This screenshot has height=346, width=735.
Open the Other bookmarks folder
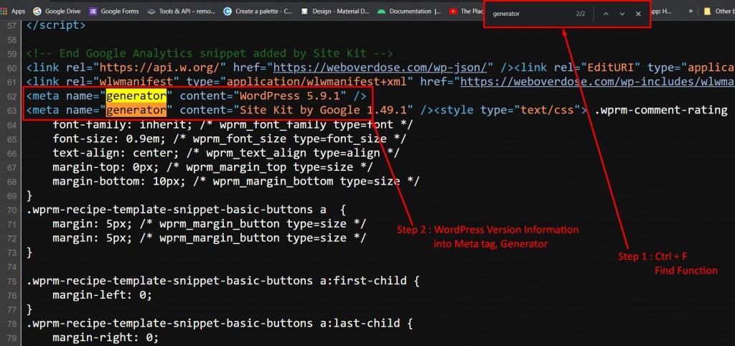[719, 11]
